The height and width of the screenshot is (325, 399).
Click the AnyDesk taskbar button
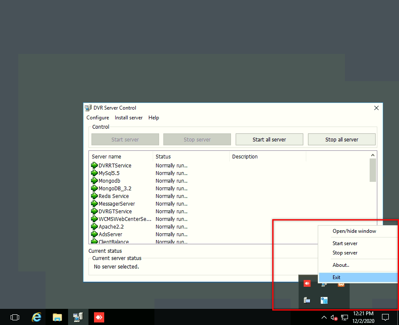(x=99, y=317)
